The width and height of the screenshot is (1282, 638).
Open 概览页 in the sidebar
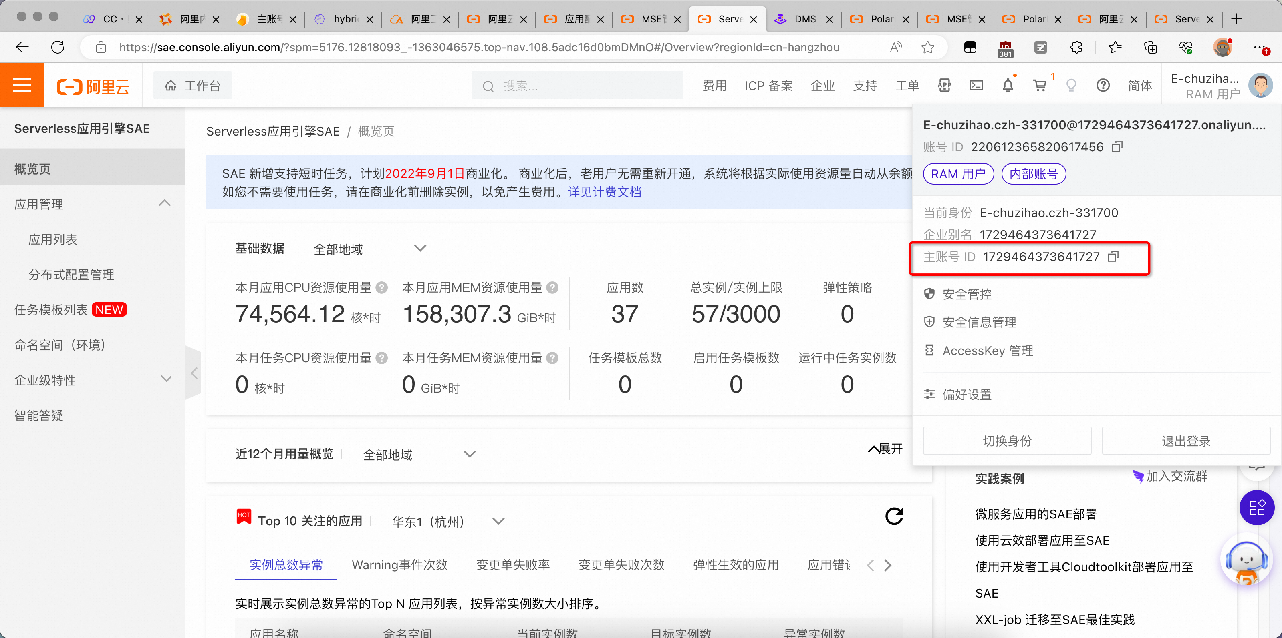coord(93,169)
